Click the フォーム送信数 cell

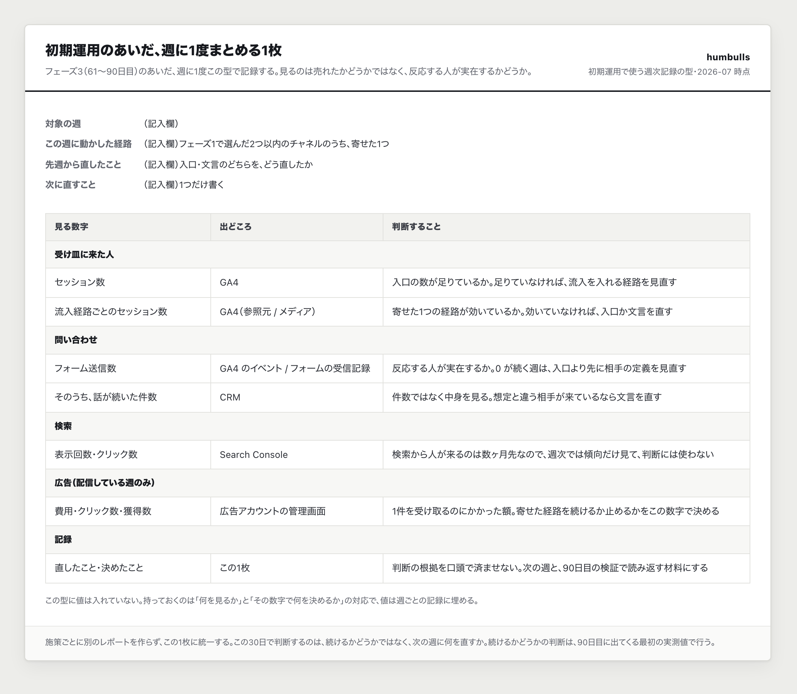[128, 369]
